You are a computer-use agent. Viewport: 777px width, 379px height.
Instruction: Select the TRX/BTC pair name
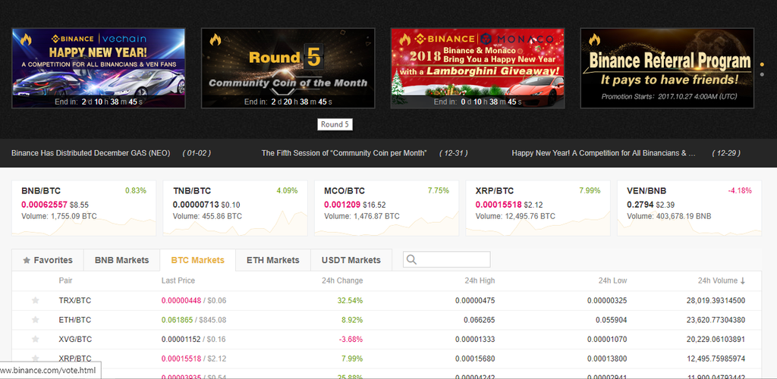[75, 300]
